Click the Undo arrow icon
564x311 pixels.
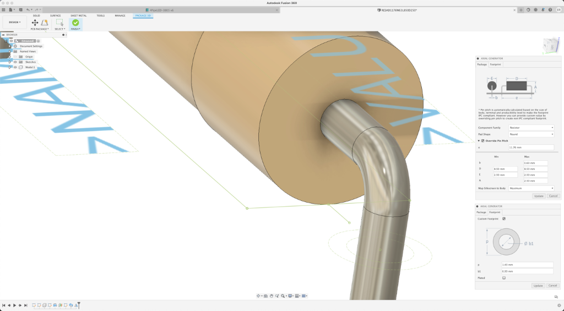coord(28,10)
